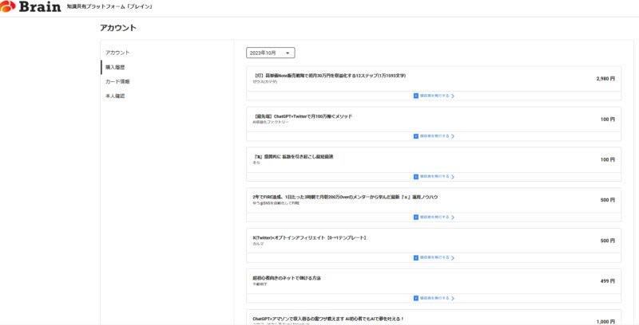Click receipt icon under the 2,980円 purchase
The image size is (639, 325).
(x=416, y=96)
